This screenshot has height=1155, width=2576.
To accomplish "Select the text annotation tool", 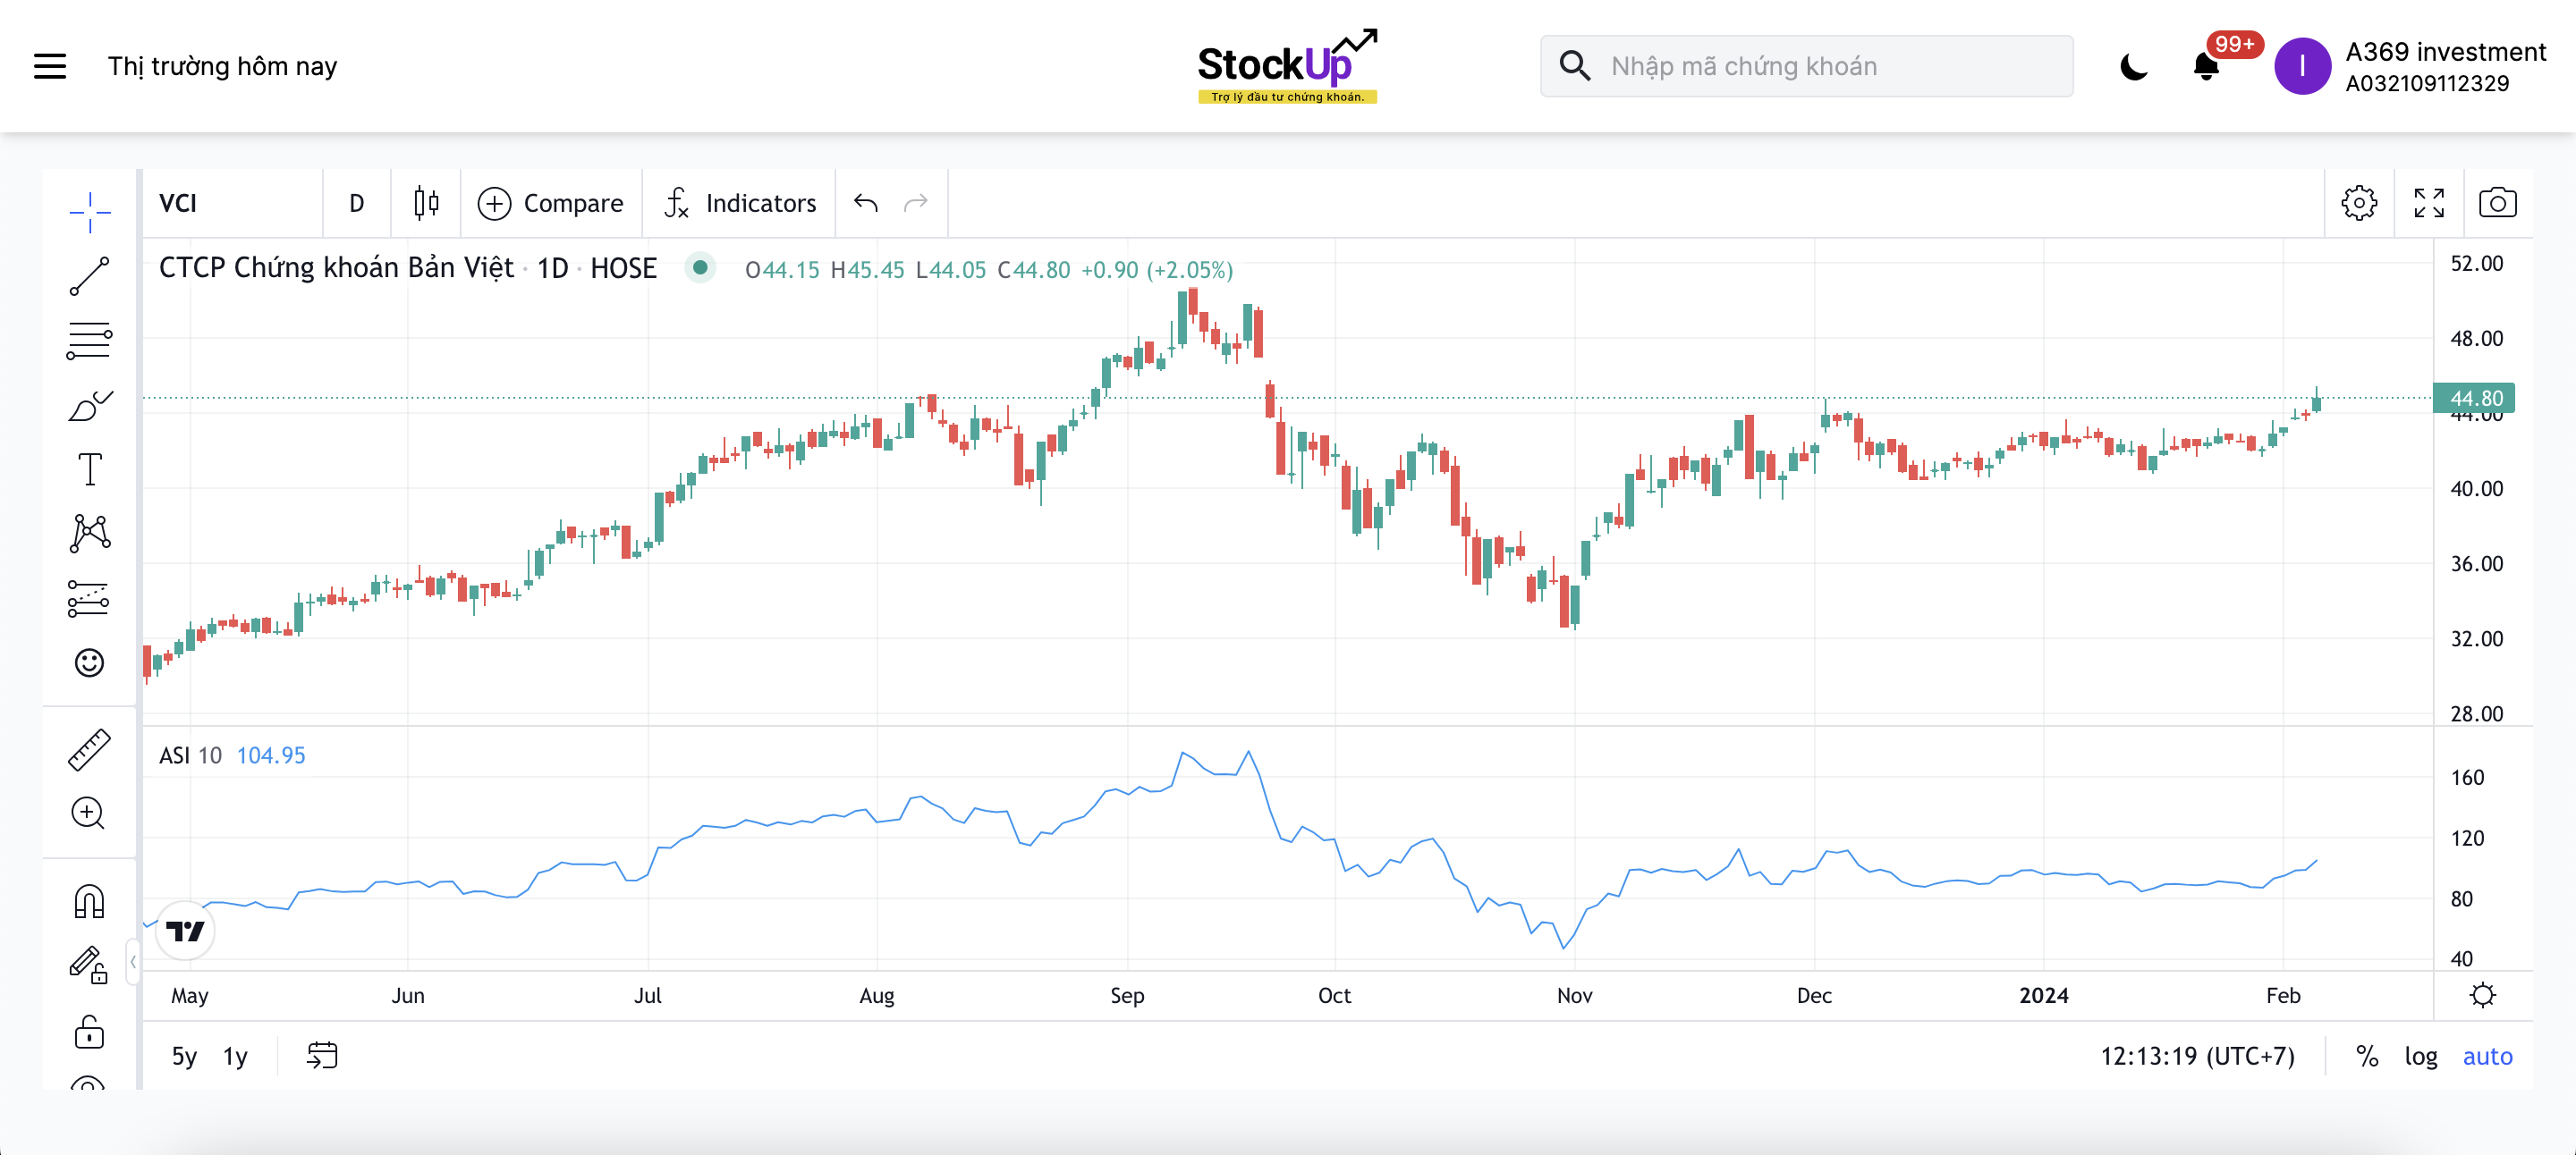I will point(89,469).
